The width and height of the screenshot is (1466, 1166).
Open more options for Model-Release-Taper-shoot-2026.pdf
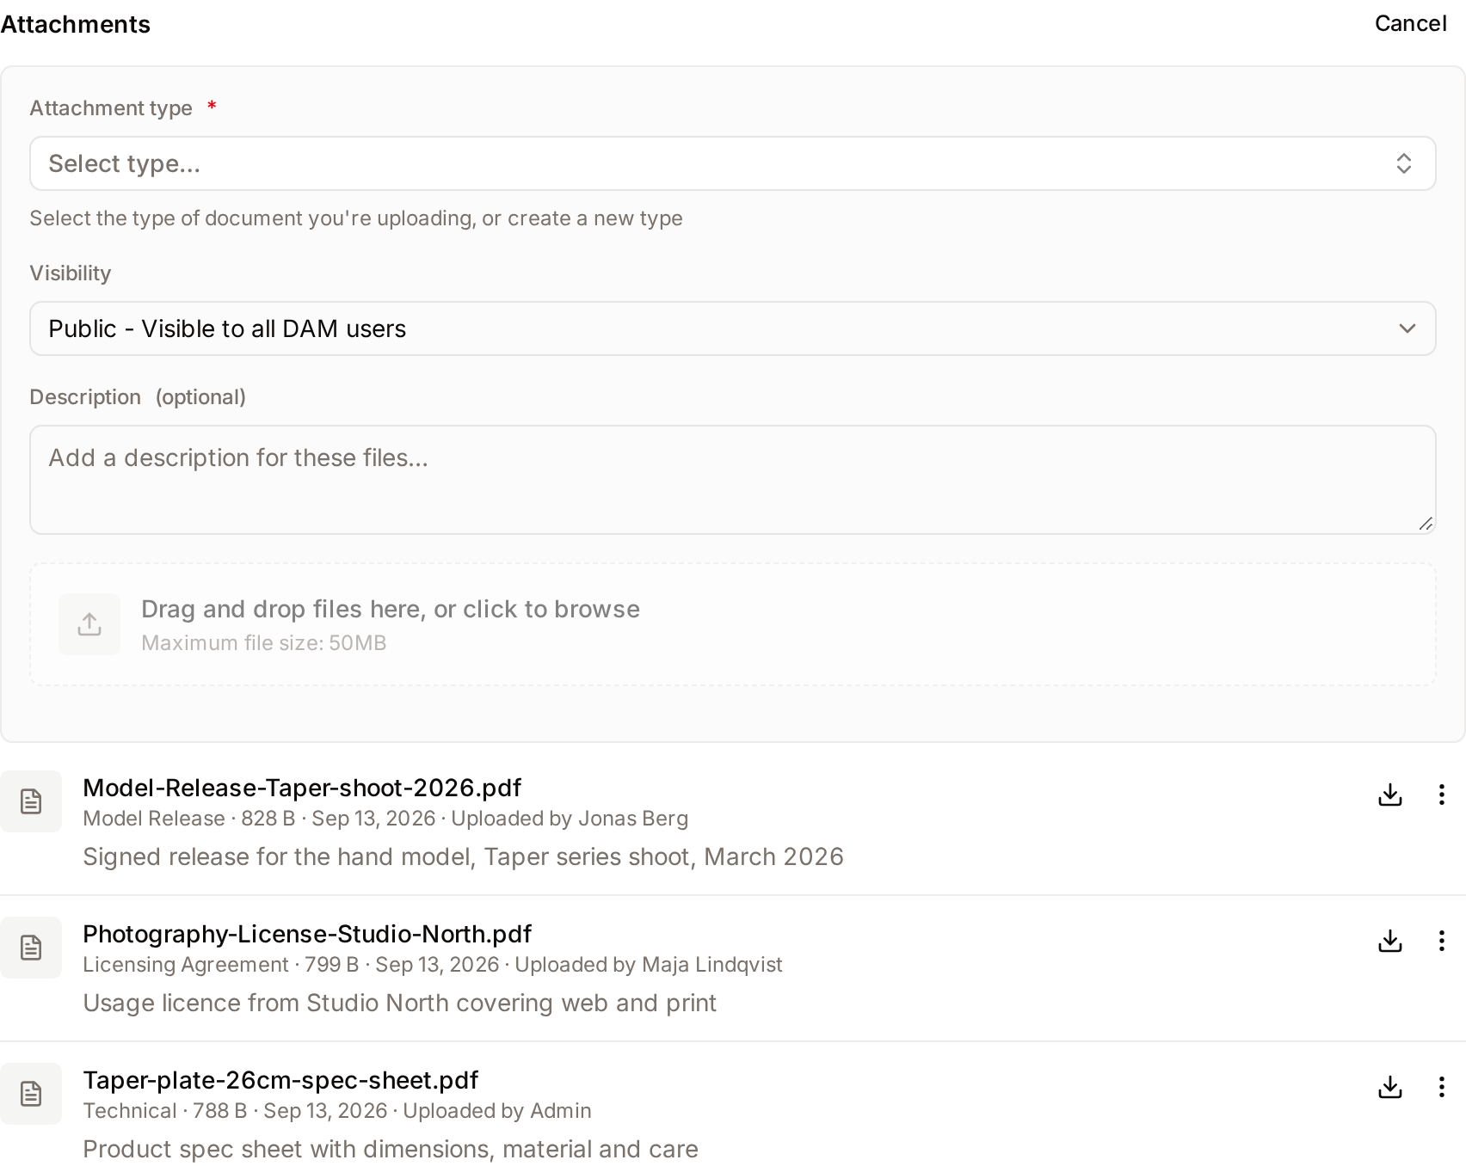pyautogui.click(x=1441, y=795)
